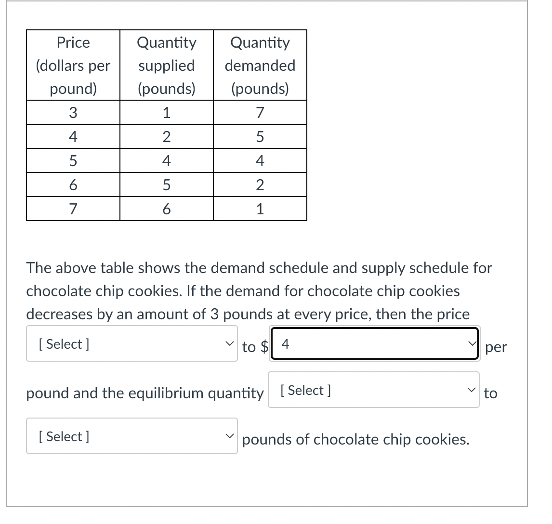Click the cell with quantity supplied 6
The image size is (552, 524).
click(x=166, y=209)
